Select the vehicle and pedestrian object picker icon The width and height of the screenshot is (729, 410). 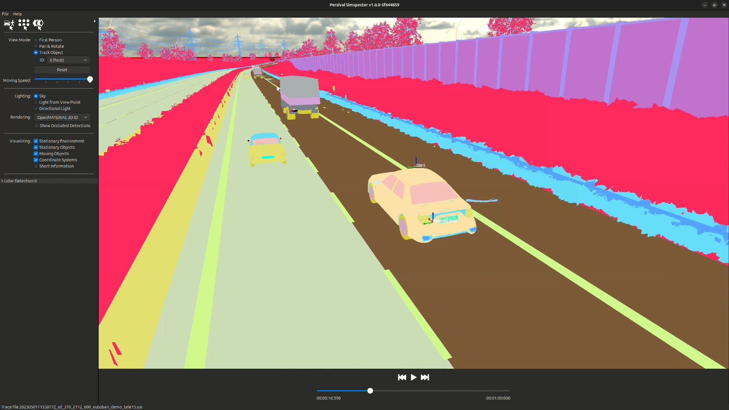9,24
